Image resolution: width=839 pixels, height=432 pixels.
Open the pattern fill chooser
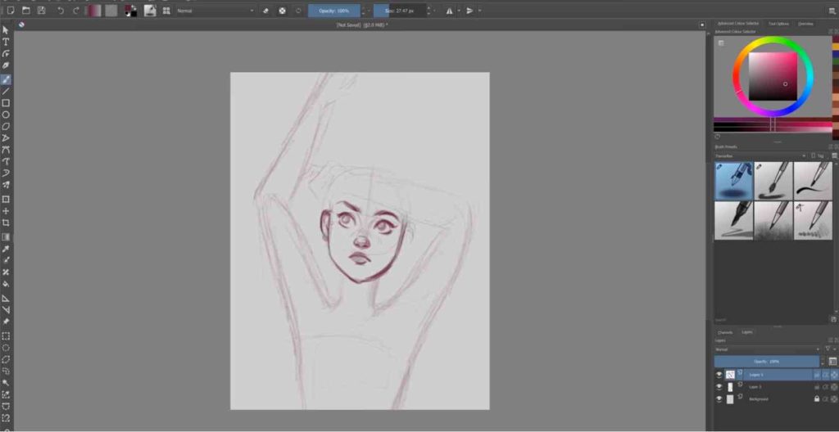(x=111, y=10)
